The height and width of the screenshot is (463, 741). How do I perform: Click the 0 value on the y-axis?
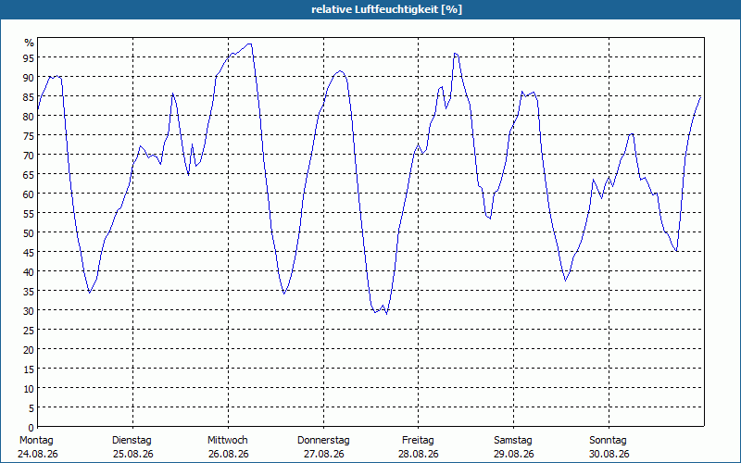[31, 428]
